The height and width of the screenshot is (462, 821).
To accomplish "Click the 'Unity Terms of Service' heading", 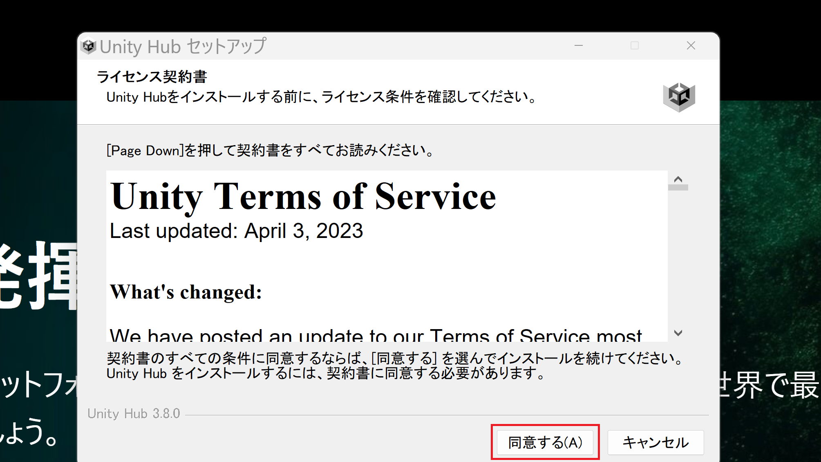I will (x=303, y=197).
